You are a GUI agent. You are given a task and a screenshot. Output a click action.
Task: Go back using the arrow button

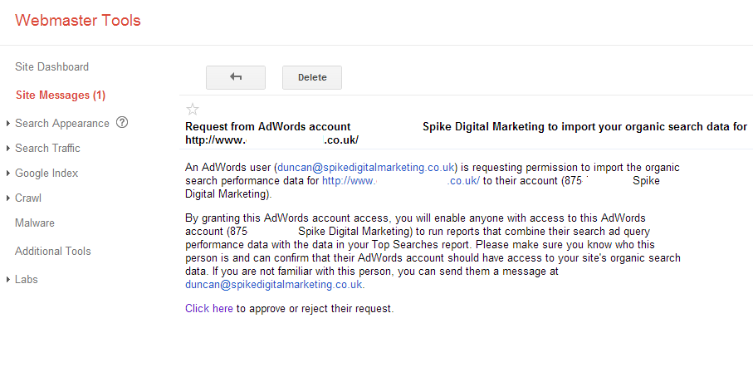pos(235,77)
